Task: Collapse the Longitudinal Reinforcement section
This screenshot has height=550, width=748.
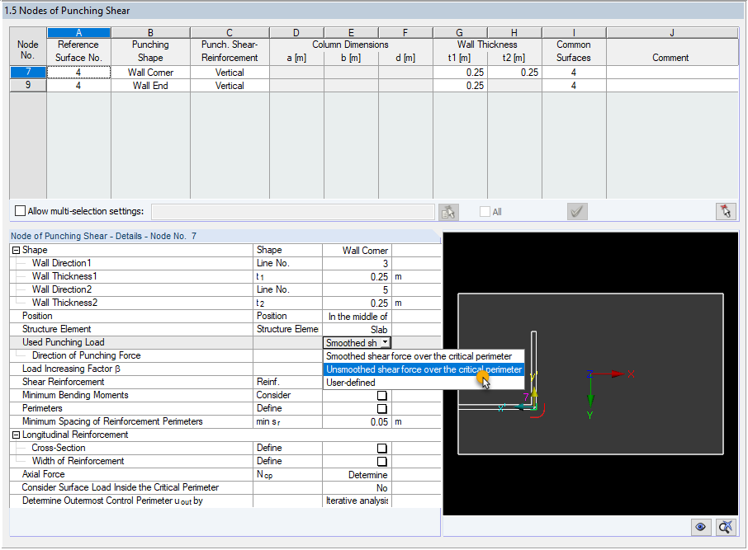Action: pos(14,435)
